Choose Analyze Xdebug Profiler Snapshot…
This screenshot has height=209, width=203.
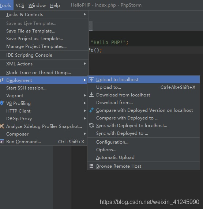(44, 126)
